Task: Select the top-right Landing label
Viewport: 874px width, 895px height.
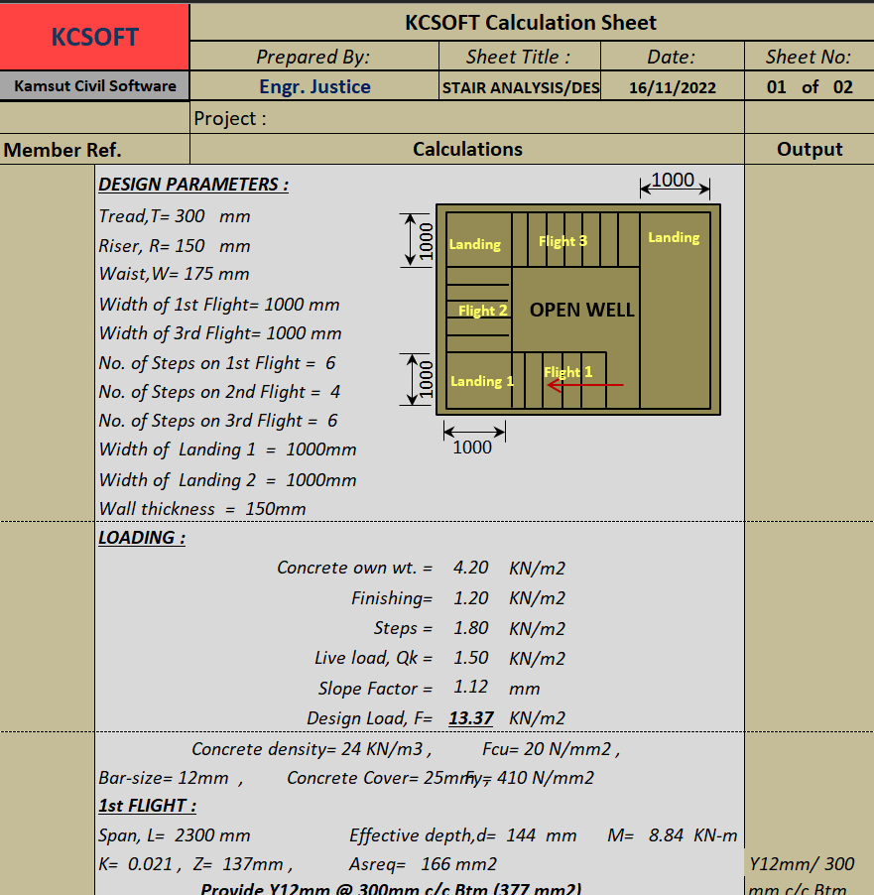Action: pyautogui.click(x=674, y=237)
